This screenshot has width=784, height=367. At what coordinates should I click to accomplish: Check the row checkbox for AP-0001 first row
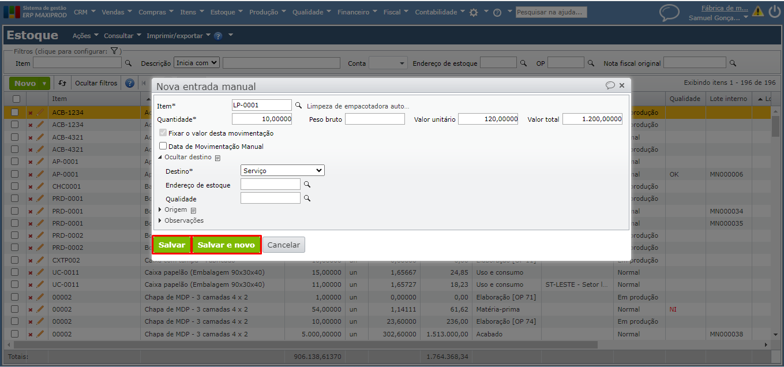click(x=15, y=162)
